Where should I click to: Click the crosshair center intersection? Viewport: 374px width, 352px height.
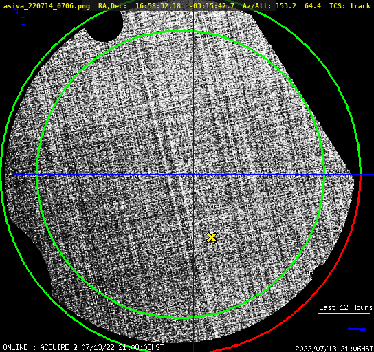[x=193, y=175]
